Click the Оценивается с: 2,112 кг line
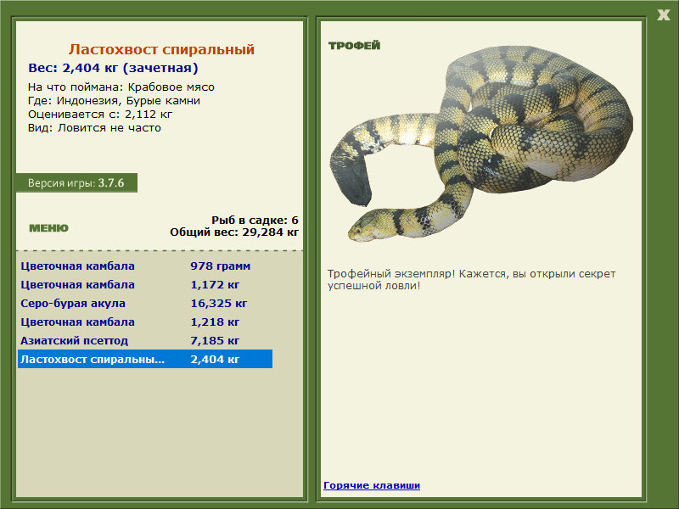 point(100,115)
